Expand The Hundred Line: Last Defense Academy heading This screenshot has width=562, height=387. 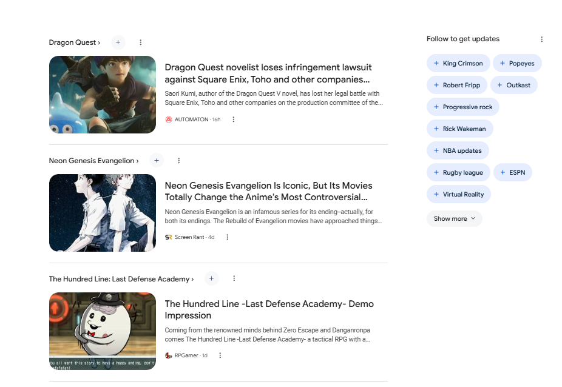pos(121,279)
